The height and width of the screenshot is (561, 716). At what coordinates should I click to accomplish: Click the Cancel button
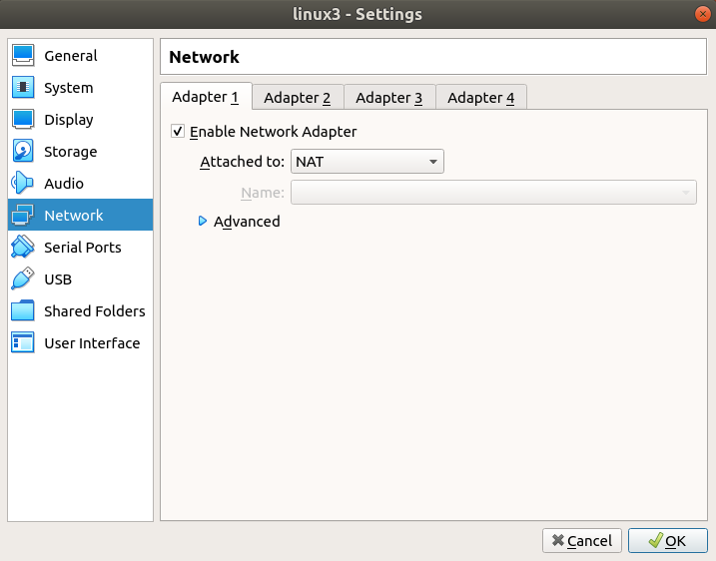[x=582, y=540]
